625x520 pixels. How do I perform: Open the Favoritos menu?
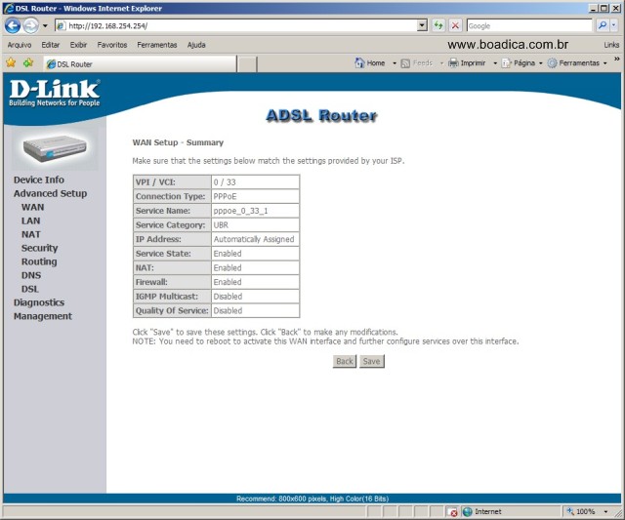(x=112, y=45)
